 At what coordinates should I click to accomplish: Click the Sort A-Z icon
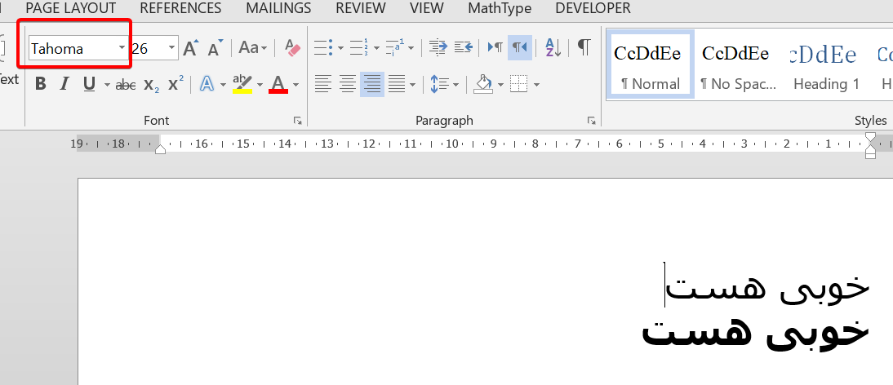[553, 47]
